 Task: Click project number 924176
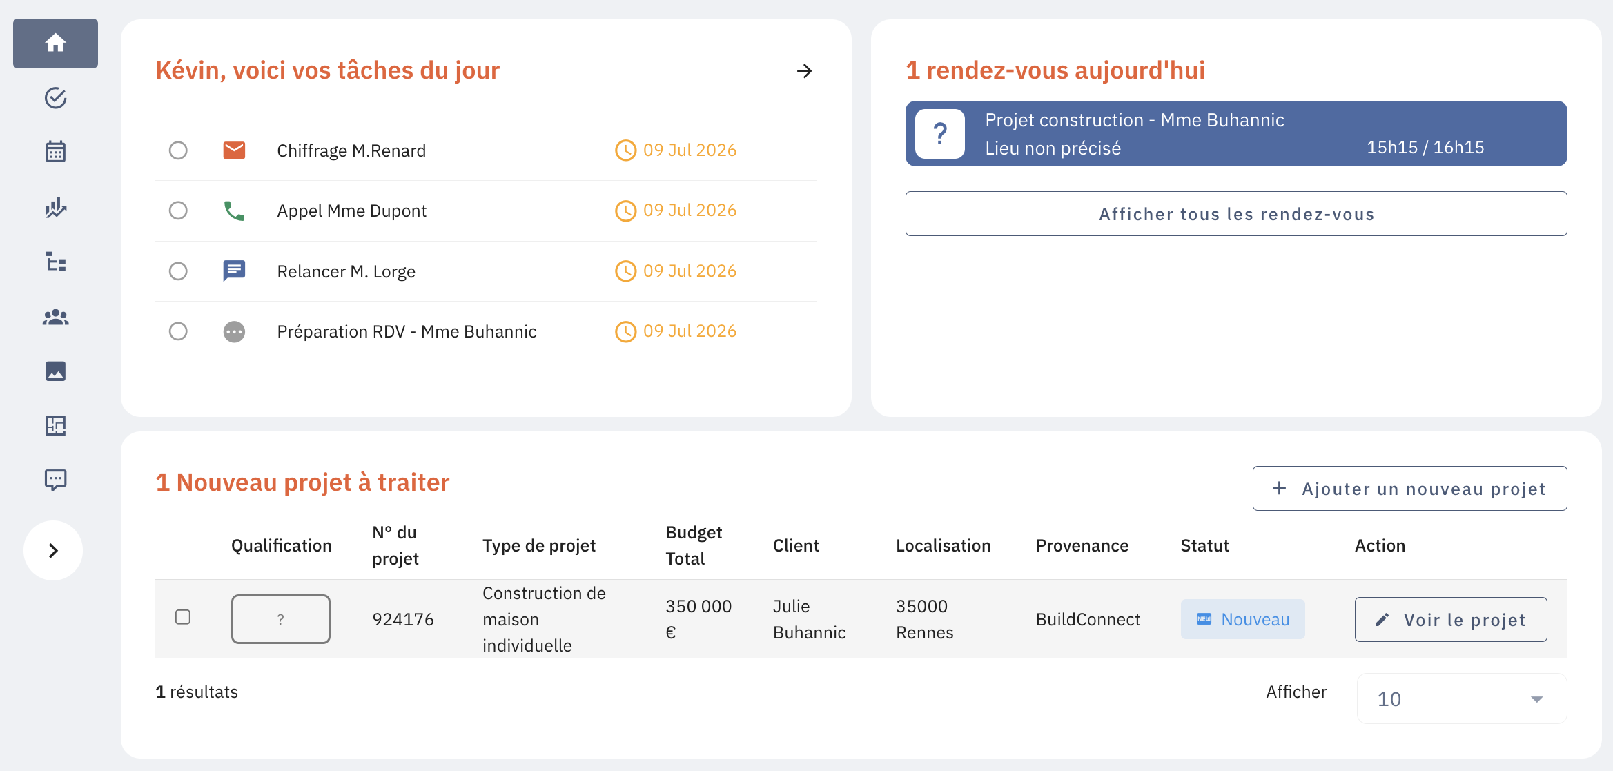[403, 619]
